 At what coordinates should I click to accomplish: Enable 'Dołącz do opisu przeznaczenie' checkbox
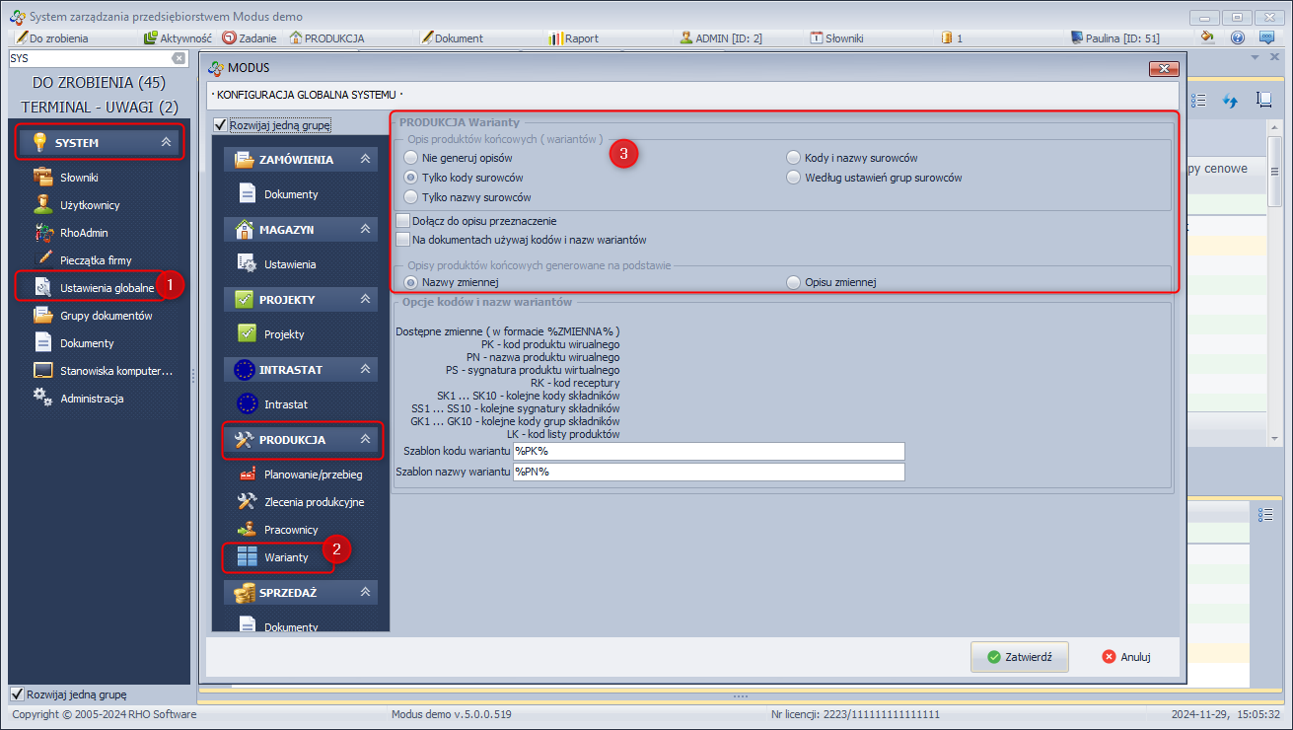click(x=402, y=221)
